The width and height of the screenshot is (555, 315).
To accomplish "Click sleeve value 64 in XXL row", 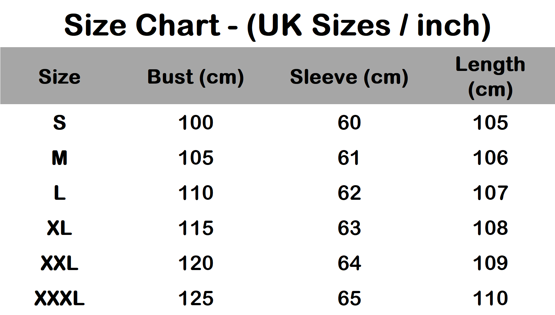I will click(349, 263).
